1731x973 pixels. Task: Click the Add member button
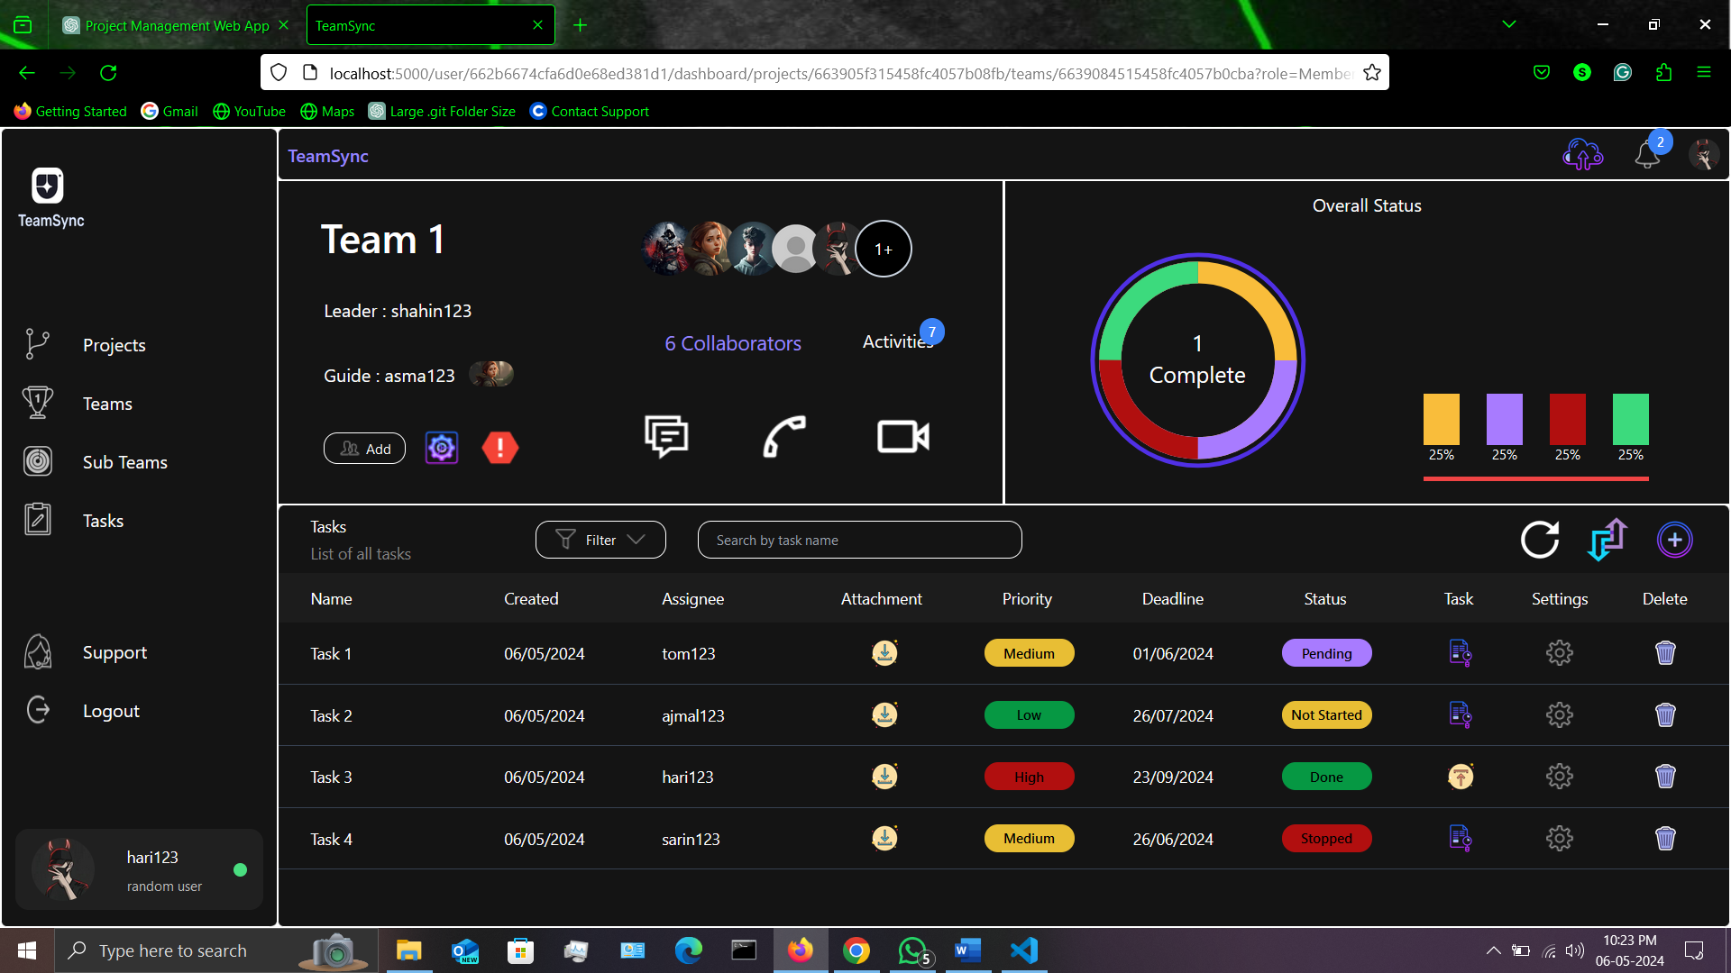click(x=365, y=449)
